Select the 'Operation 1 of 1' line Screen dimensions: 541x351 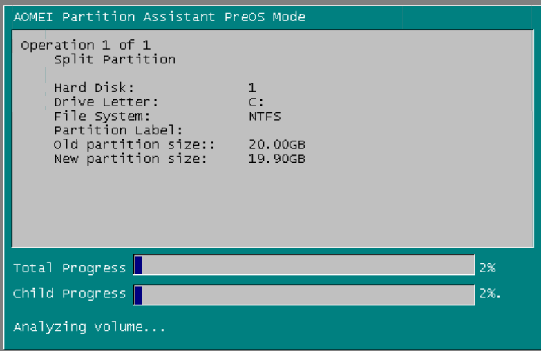(x=86, y=45)
